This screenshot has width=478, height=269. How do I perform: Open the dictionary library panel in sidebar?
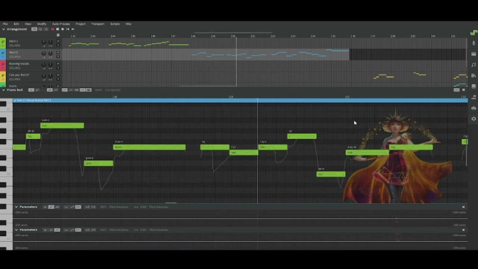coord(474,75)
